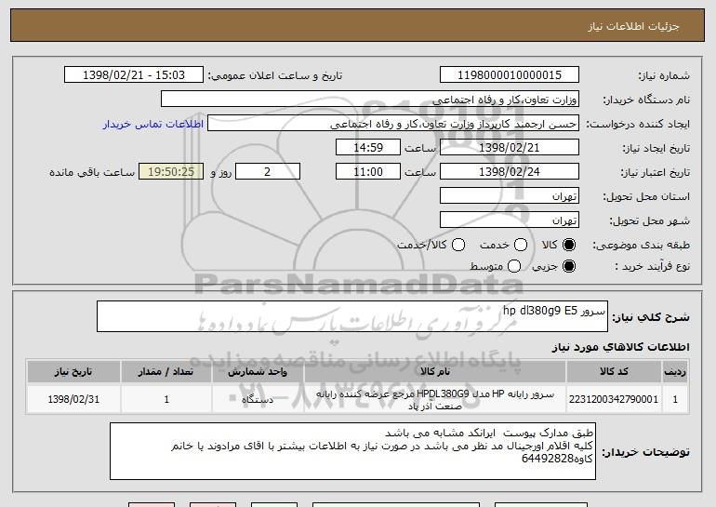Open buyer contact info link اطلاعات تماس خریدار
Image resolution: width=716 pixels, height=507 pixels.
[x=153, y=125]
